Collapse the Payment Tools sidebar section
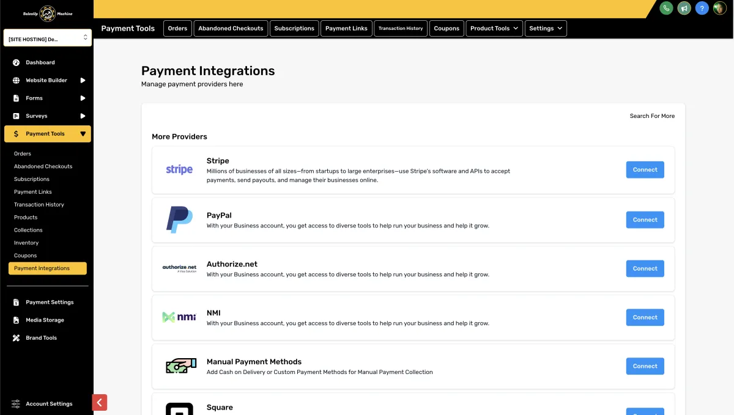Viewport: 734px width, 415px height. [83, 134]
